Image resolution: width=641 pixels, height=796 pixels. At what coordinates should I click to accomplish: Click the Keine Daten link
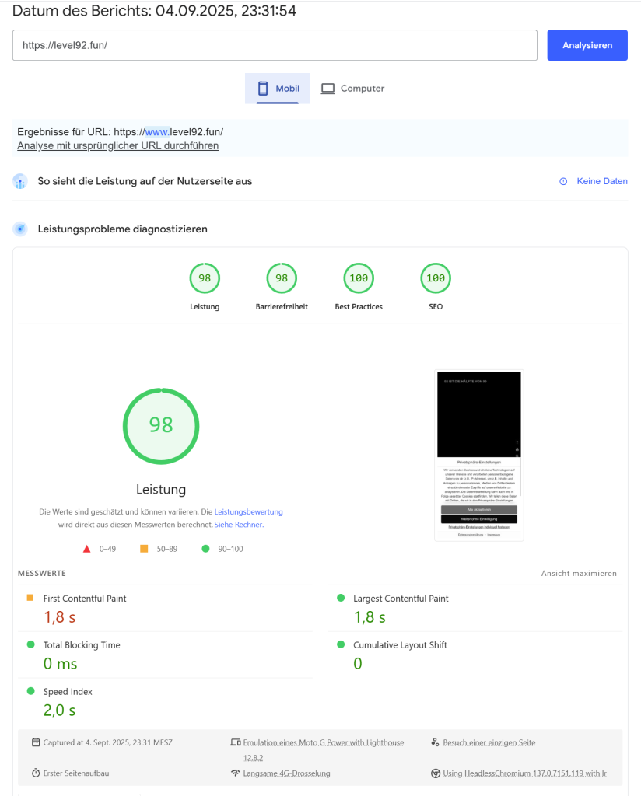tap(602, 181)
